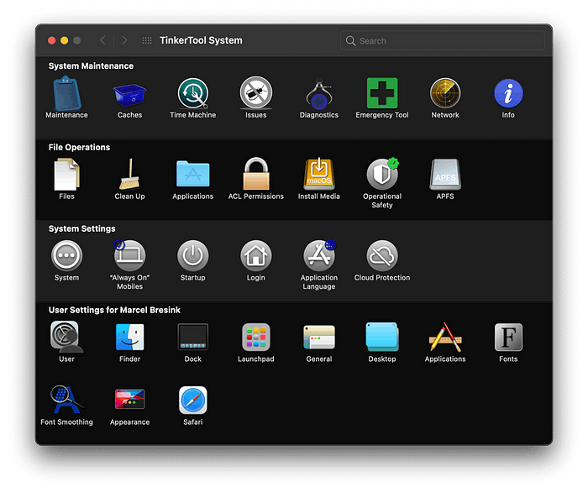
Task: Show all panes with grid button
Action: 147,40
